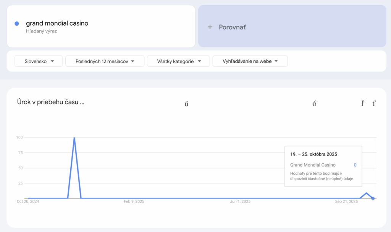The image size is (391, 232).
Task: Click the "ú" glyph icon in chart header
Action: click(187, 104)
